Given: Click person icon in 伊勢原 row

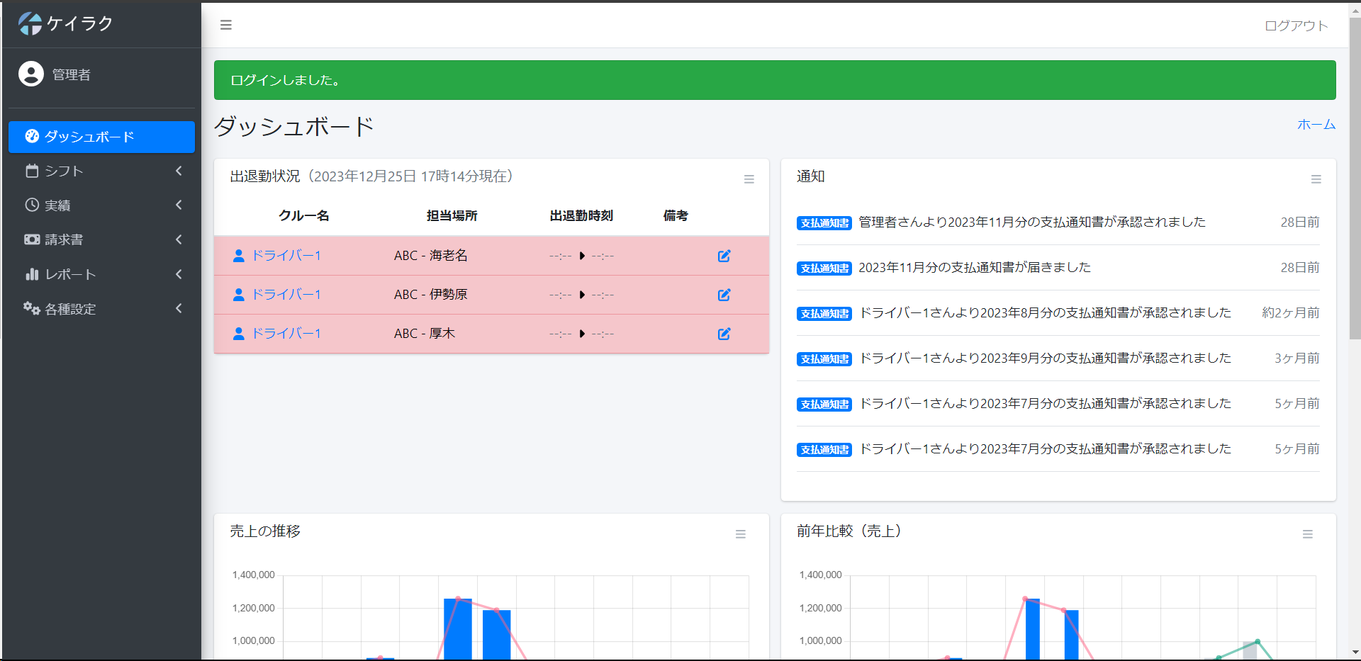Looking at the screenshot, I should click(239, 295).
